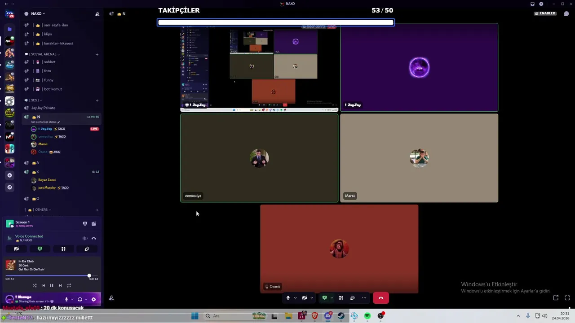Open soundboard icon in voice panel

click(x=87, y=249)
